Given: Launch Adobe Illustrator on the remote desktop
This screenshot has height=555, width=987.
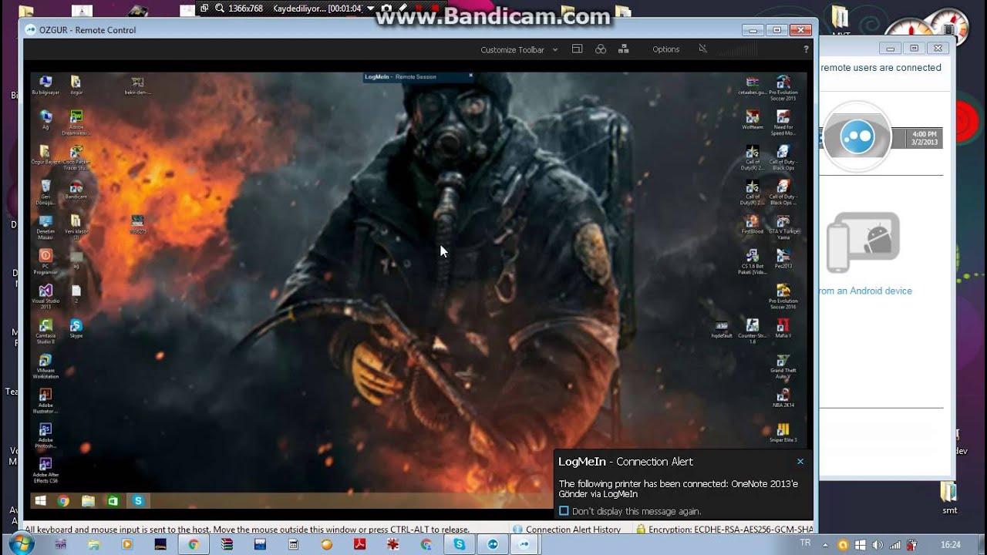Looking at the screenshot, I should click(45, 401).
